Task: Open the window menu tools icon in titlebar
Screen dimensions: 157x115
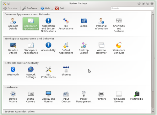Action: (x=4, y=3)
